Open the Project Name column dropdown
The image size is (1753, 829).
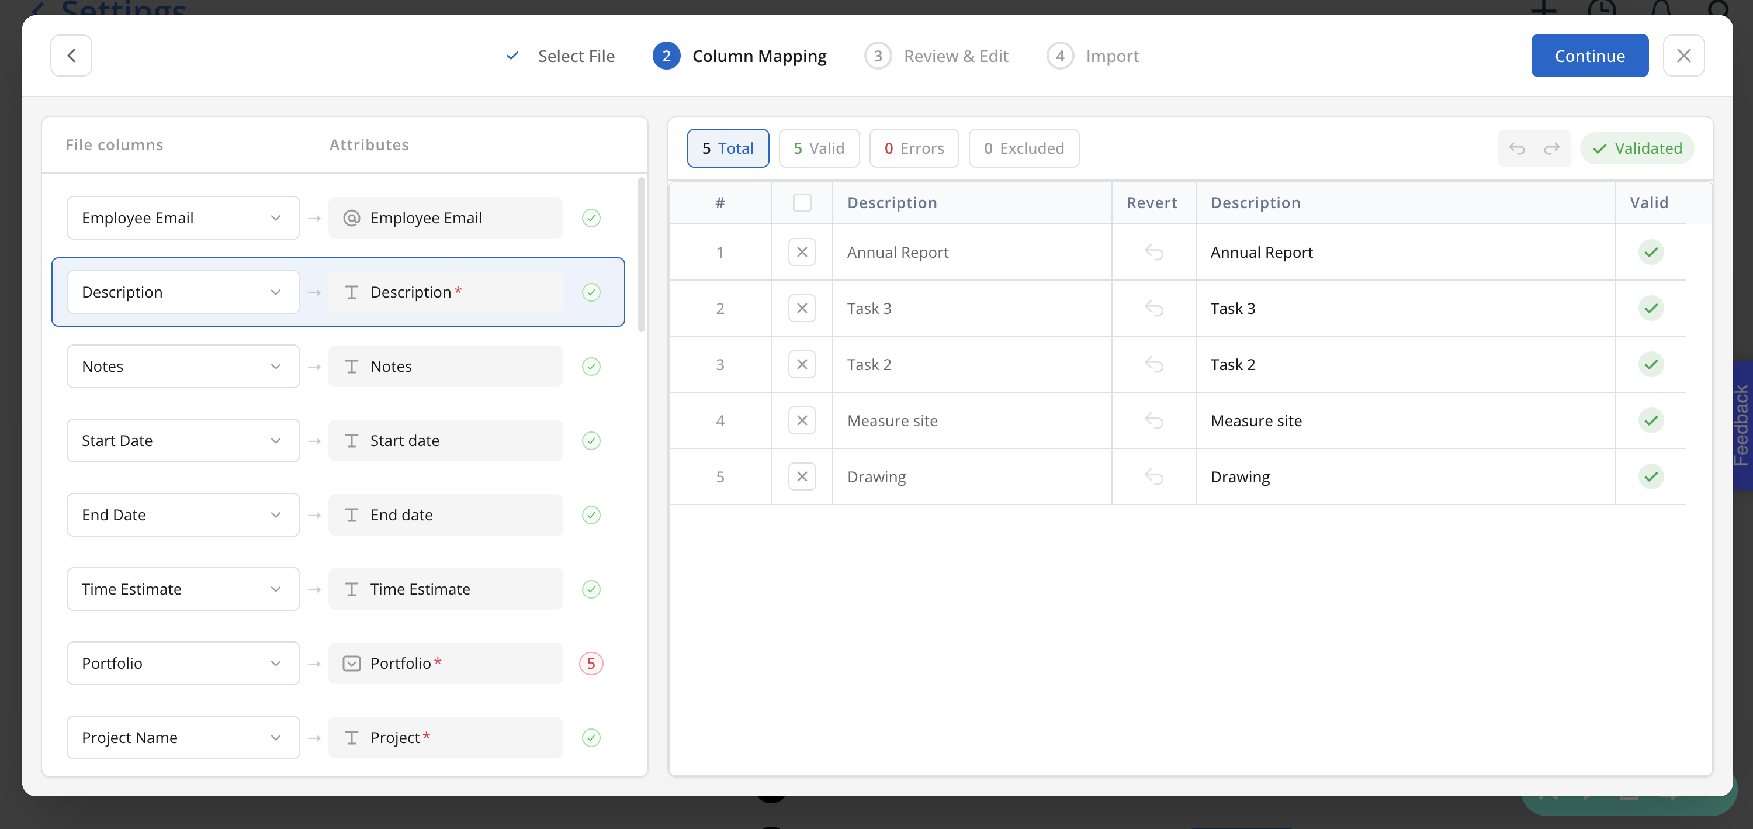(182, 738)
